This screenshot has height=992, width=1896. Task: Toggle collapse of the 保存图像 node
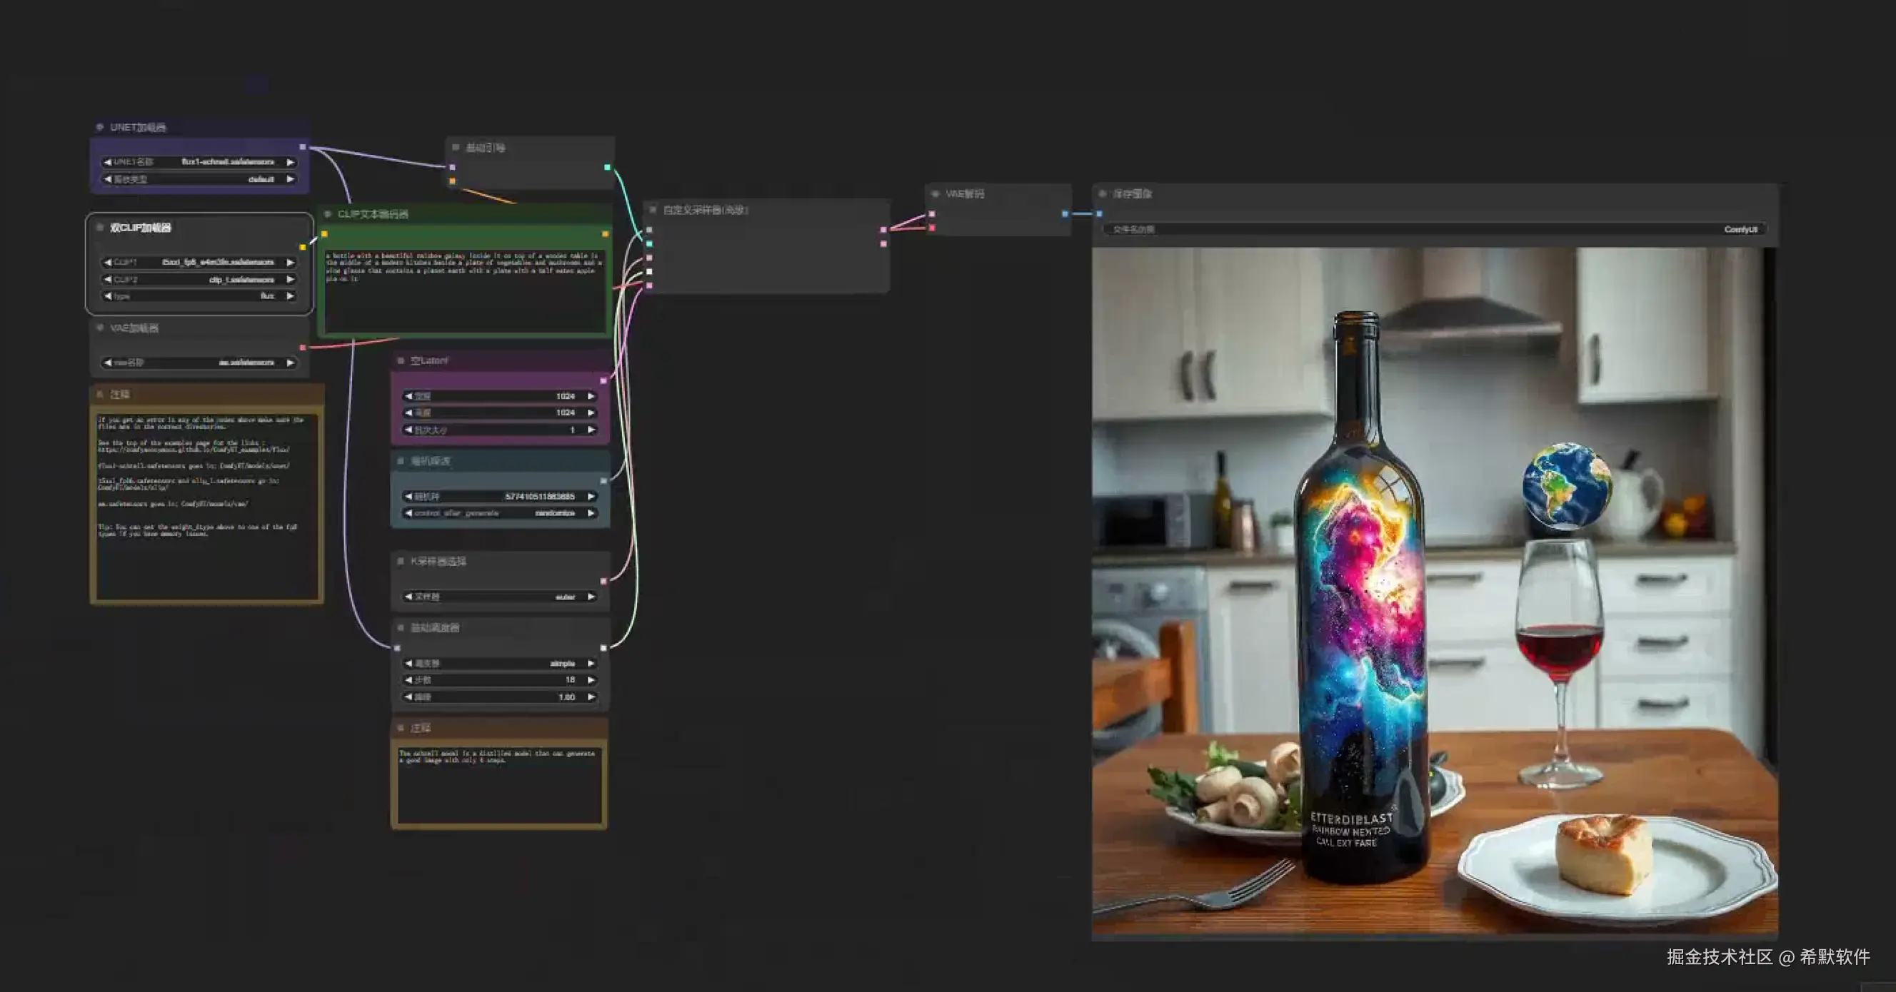pos(1103,194)
